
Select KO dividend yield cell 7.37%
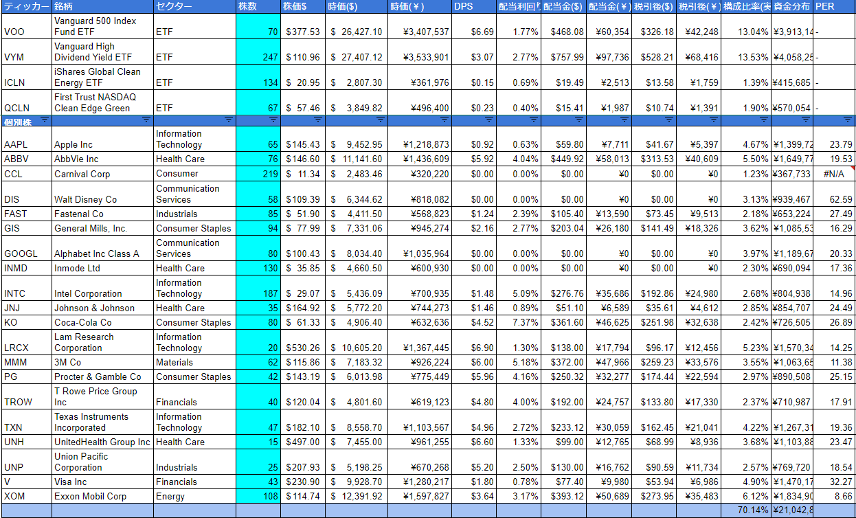[x=518, y=322]
